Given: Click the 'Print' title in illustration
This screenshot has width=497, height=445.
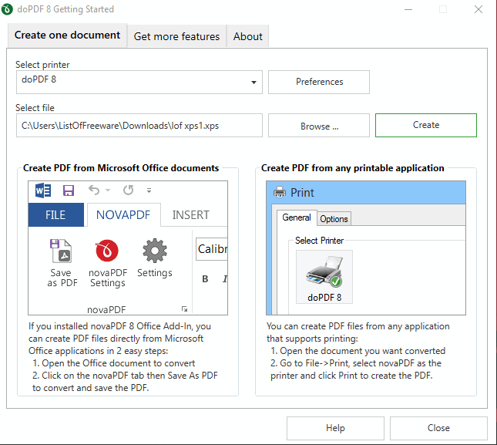Looking at the screenshot, I should [x=302, y=193].
